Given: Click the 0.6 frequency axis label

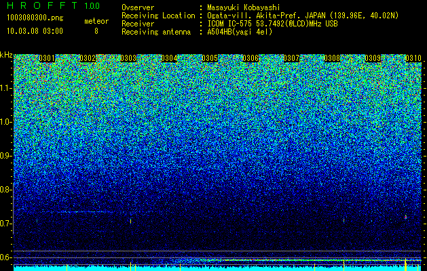Looking at the screenshot, I should 5,257.
